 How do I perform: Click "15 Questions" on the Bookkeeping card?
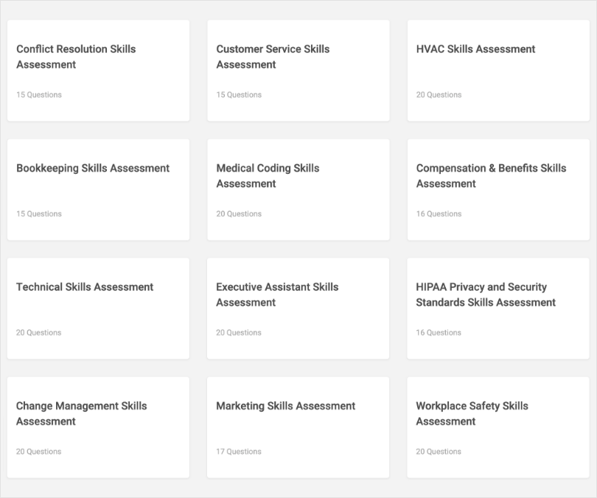39,214
